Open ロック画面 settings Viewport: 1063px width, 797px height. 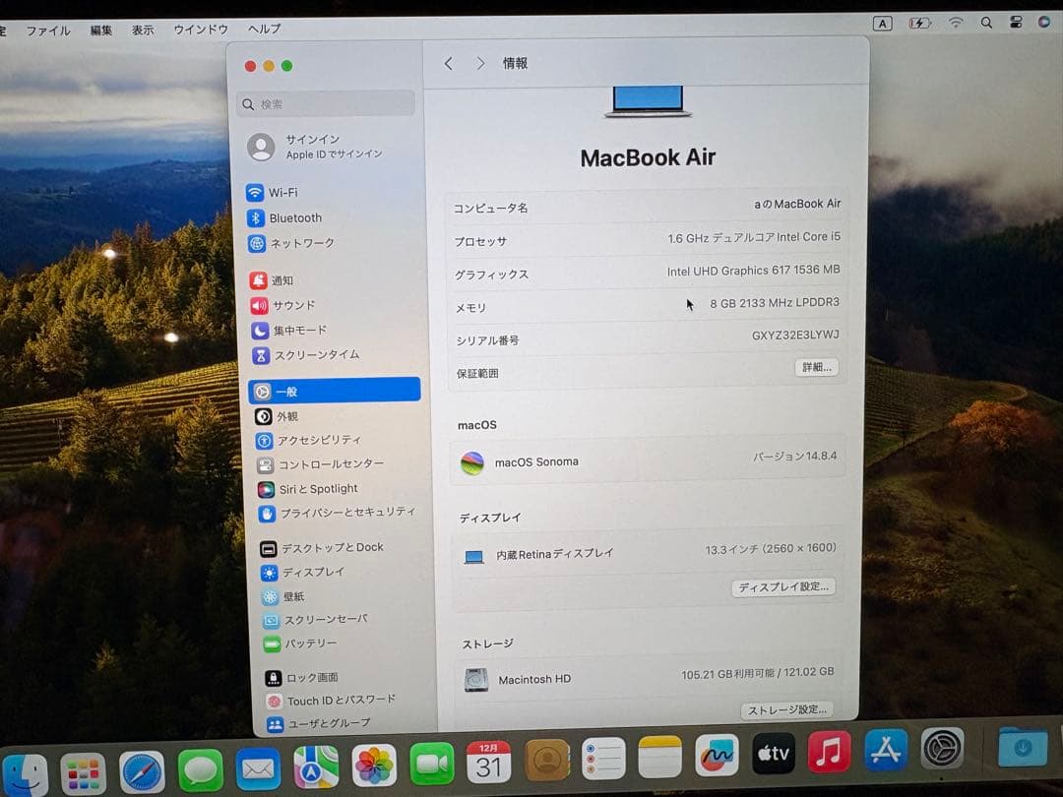[x=302, y=678]
